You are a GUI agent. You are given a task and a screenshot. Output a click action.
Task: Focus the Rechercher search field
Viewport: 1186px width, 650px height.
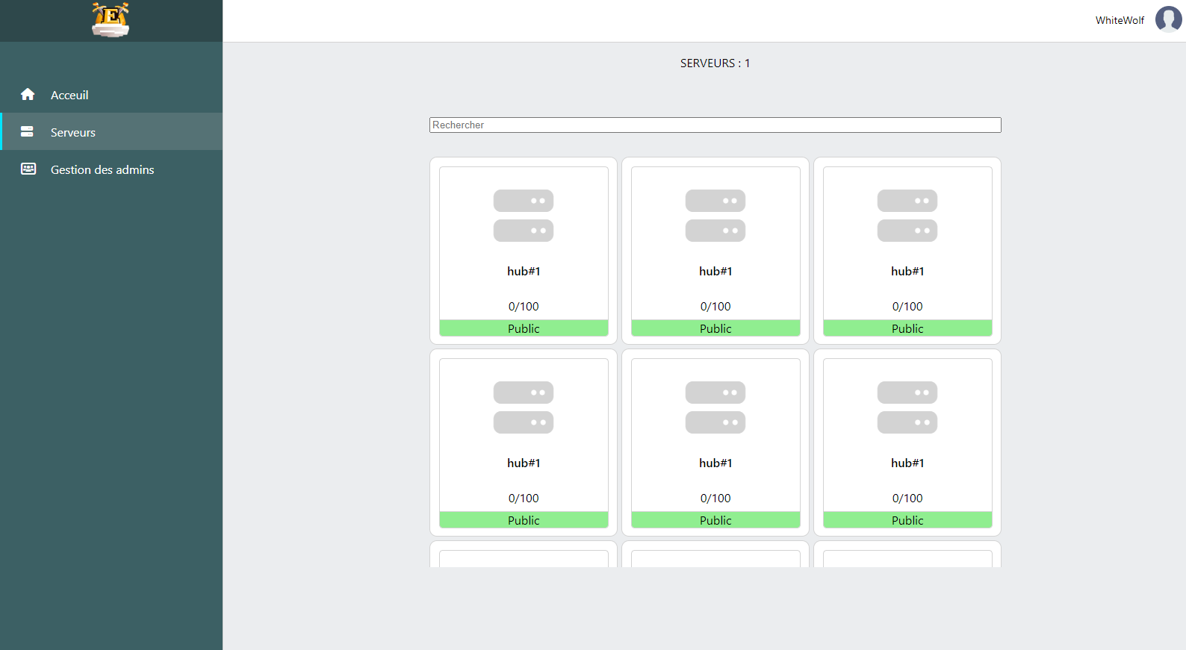(715, 125)
